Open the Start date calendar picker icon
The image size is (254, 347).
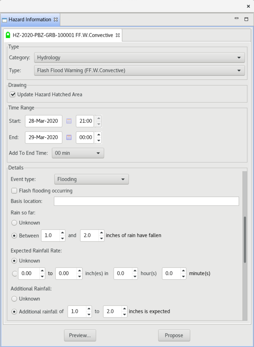[x=69, y=121]
